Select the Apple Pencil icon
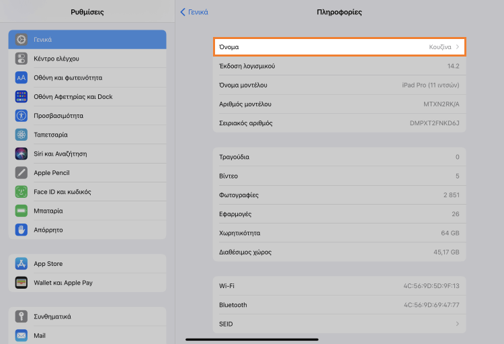Screen dimensions: 504x344 22,172
